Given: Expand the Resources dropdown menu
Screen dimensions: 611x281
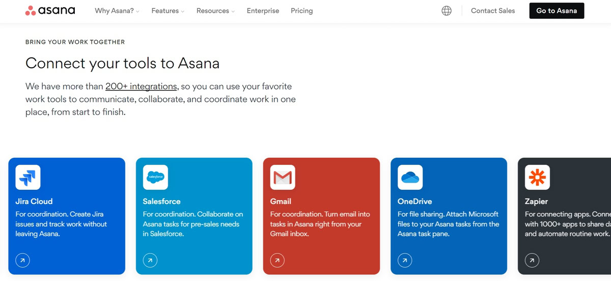Looking at the screenshot, I should pos(215,11).
